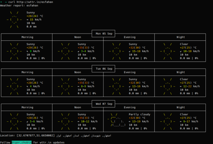Click the Night column header under Wednesday
This screenshot has width=213, height=144.
coord(181,107)
